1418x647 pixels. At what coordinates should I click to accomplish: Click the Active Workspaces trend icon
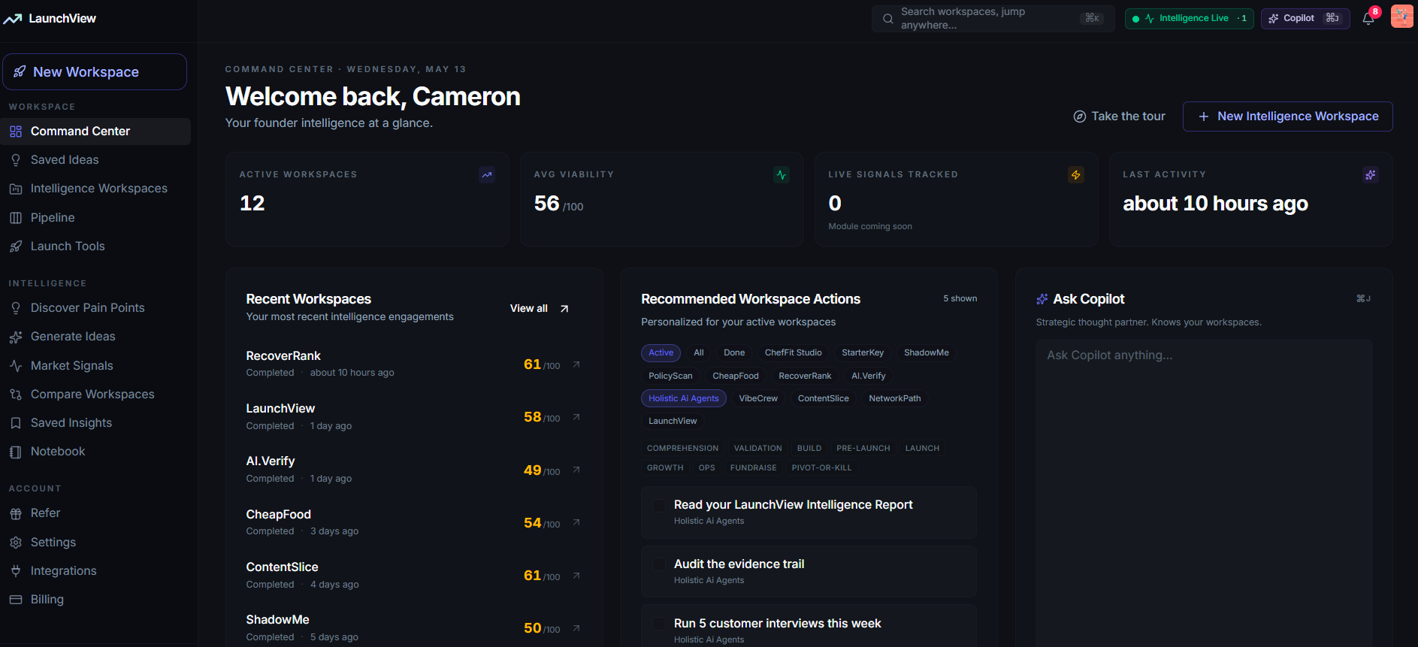(487, 175)
